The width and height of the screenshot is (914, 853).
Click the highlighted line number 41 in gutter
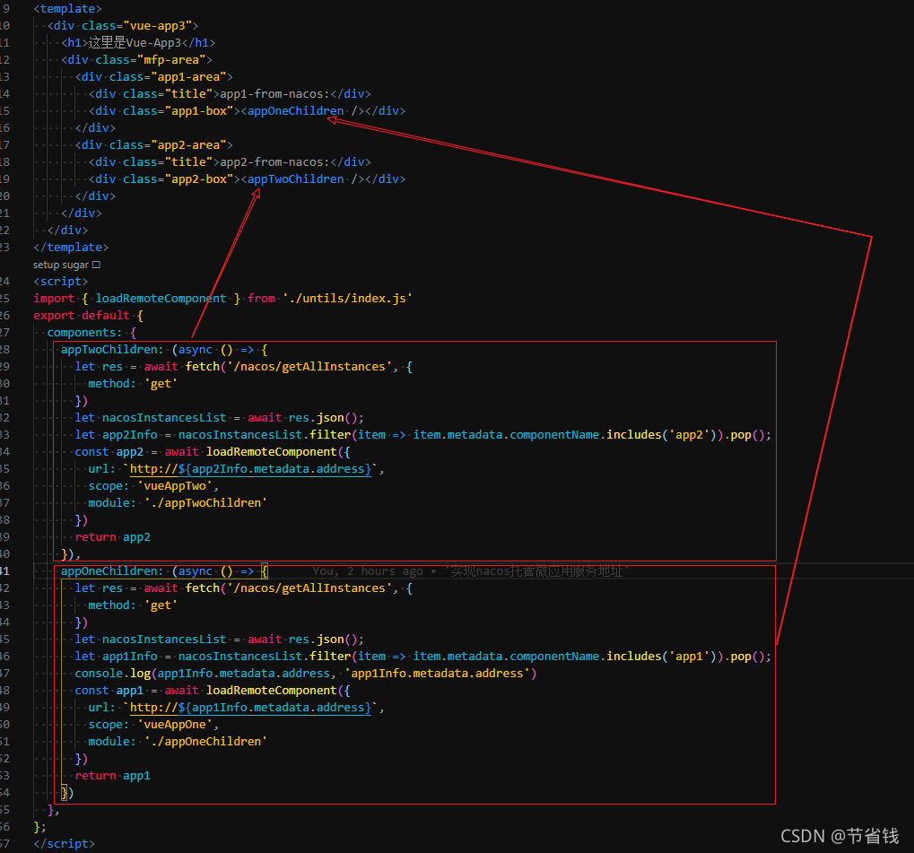click(4, 571)
